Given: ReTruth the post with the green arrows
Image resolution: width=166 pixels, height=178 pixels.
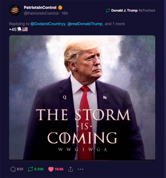Looking at the screenshot, I should 30,169.
